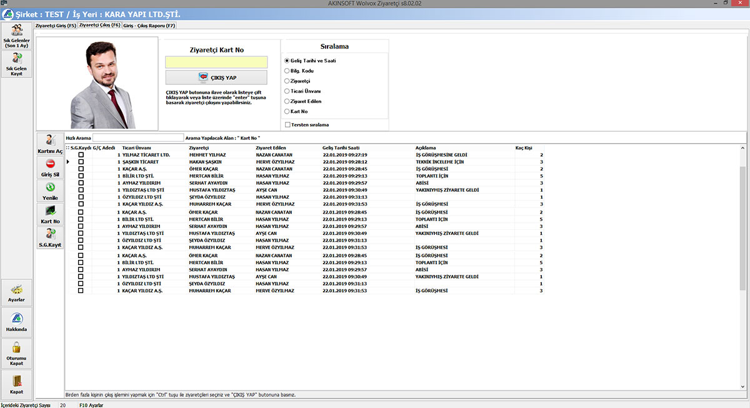Tick S.G.Kaydı checkbox for YILMAZ TİCARET row
The height and width of the screenshot is (408, 750).
pos(81,155)
